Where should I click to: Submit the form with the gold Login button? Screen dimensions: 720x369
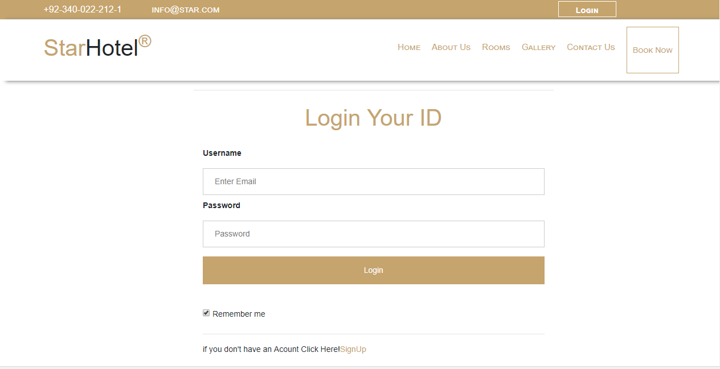[x=373, y=270]
